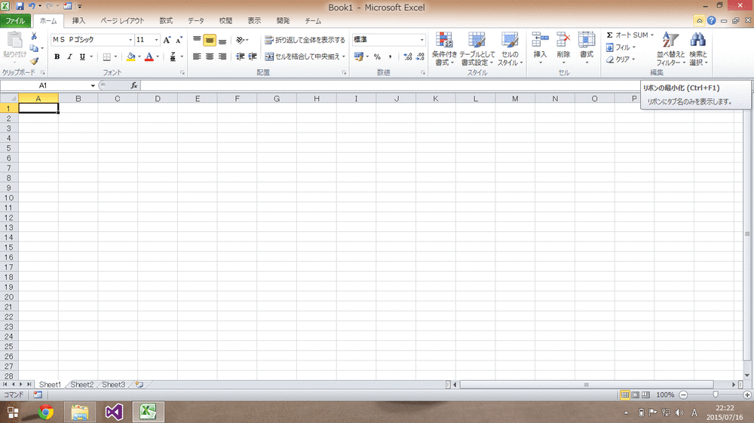Click the Format as Table (テーブルとして書式設定) icon
754x423 pixels.
click(x=477, y=40)
